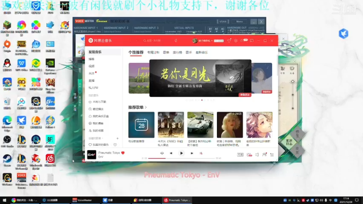This screenshot has width=363, height=204.
Task: Open the racing car playlist cover
Action: pos(200,125)
